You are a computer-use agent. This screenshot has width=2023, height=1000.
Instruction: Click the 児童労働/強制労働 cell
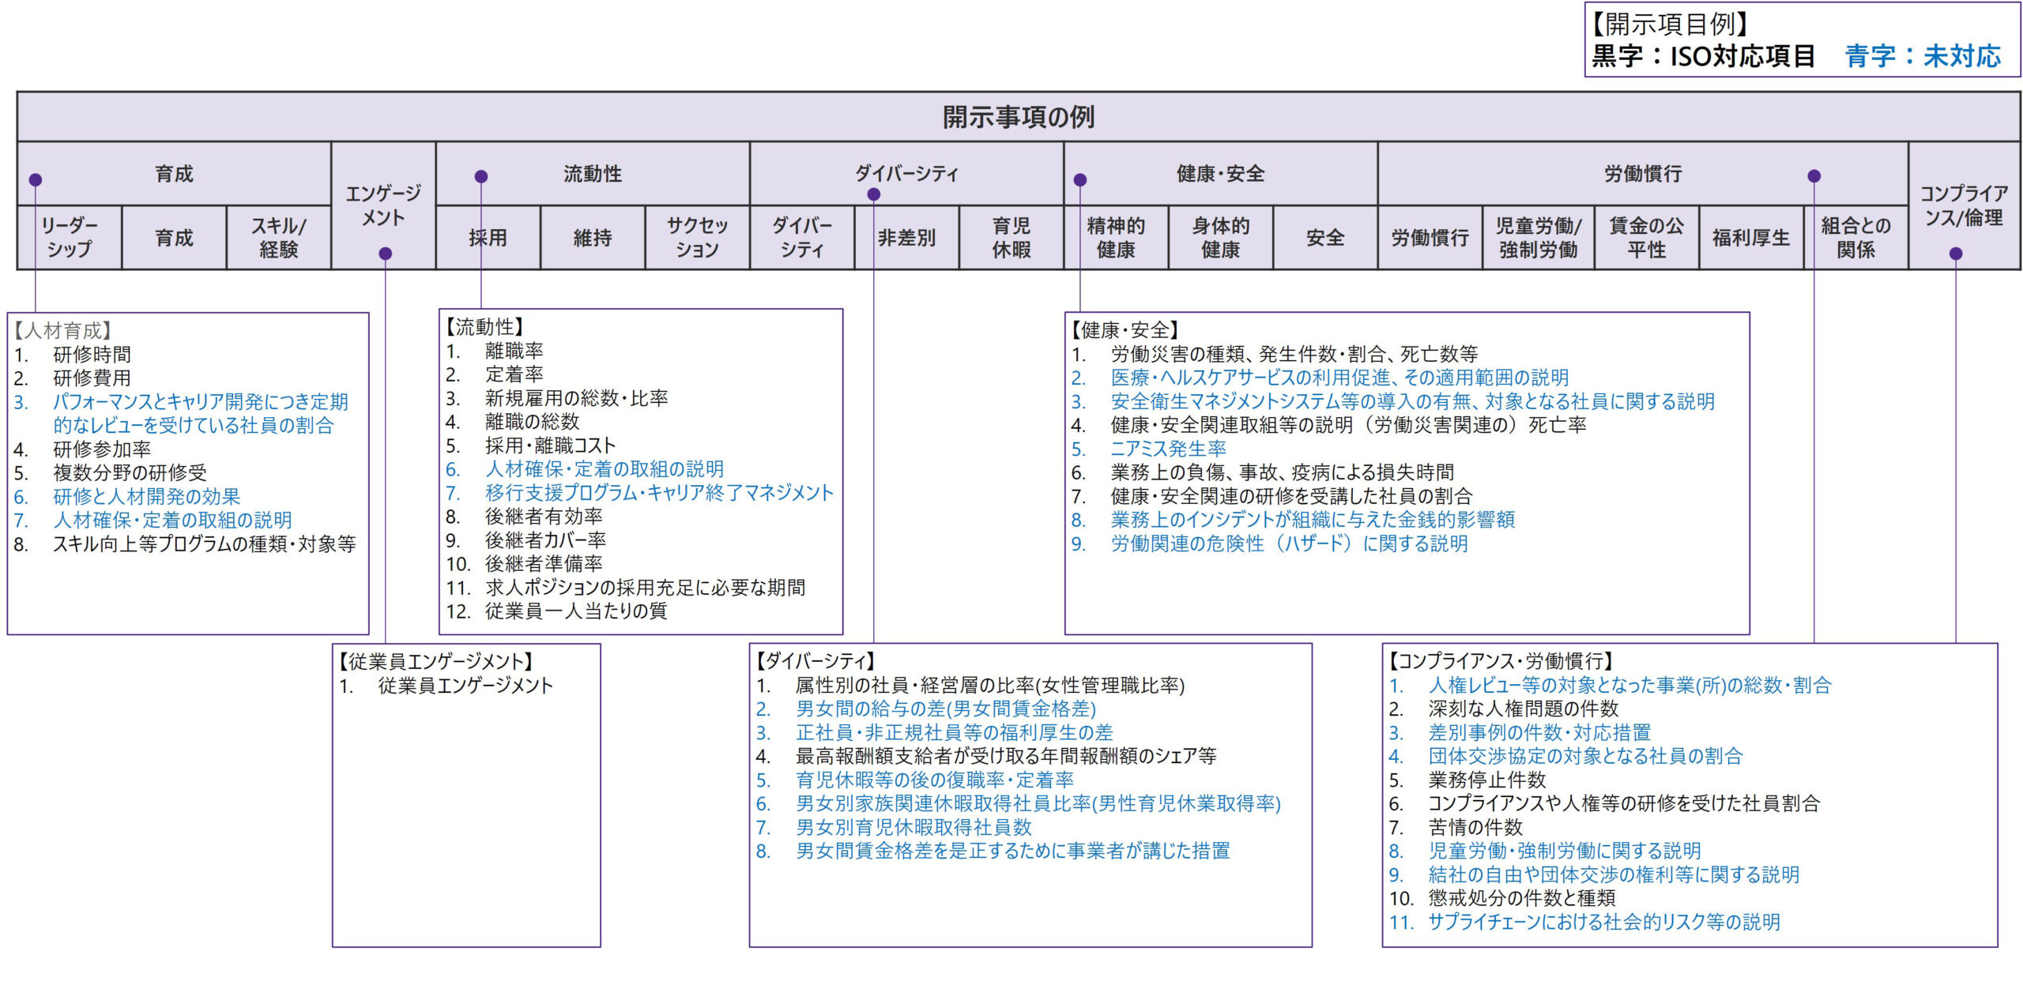click(1538, 238)
